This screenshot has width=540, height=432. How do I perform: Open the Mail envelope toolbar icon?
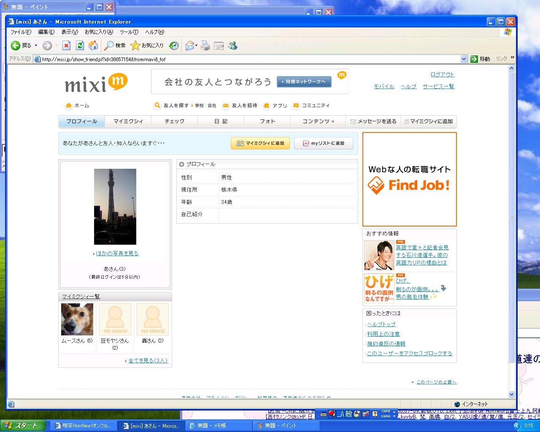coord(189,46)
